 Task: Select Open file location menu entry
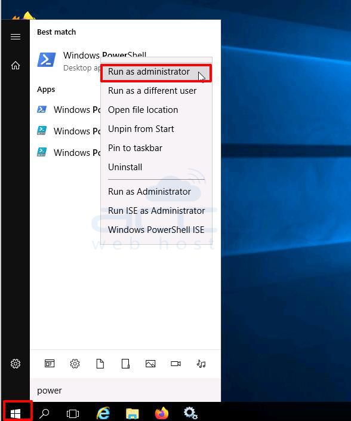156,110
